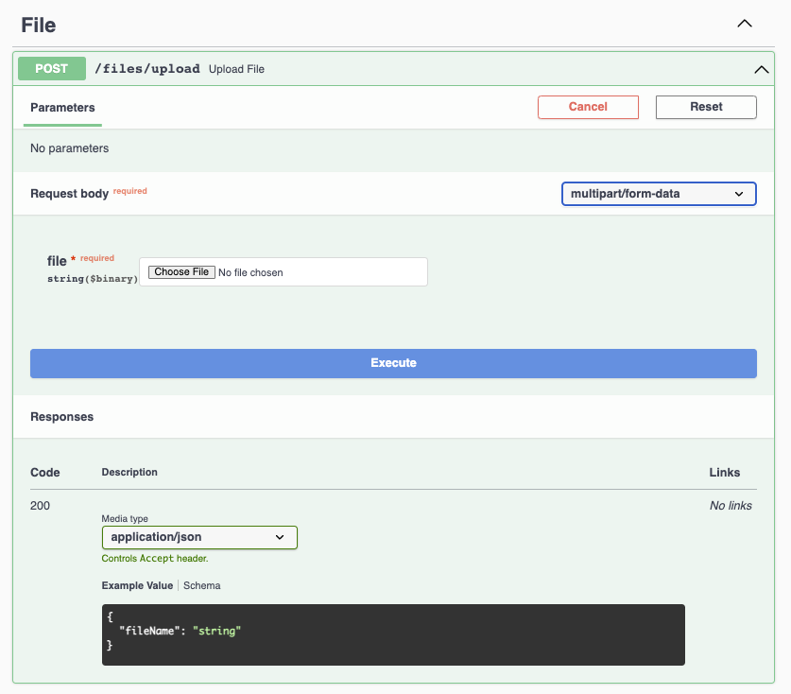Select the Parameters tab
The height and width of the screenshot is (694, 791).
coord(62,108)
